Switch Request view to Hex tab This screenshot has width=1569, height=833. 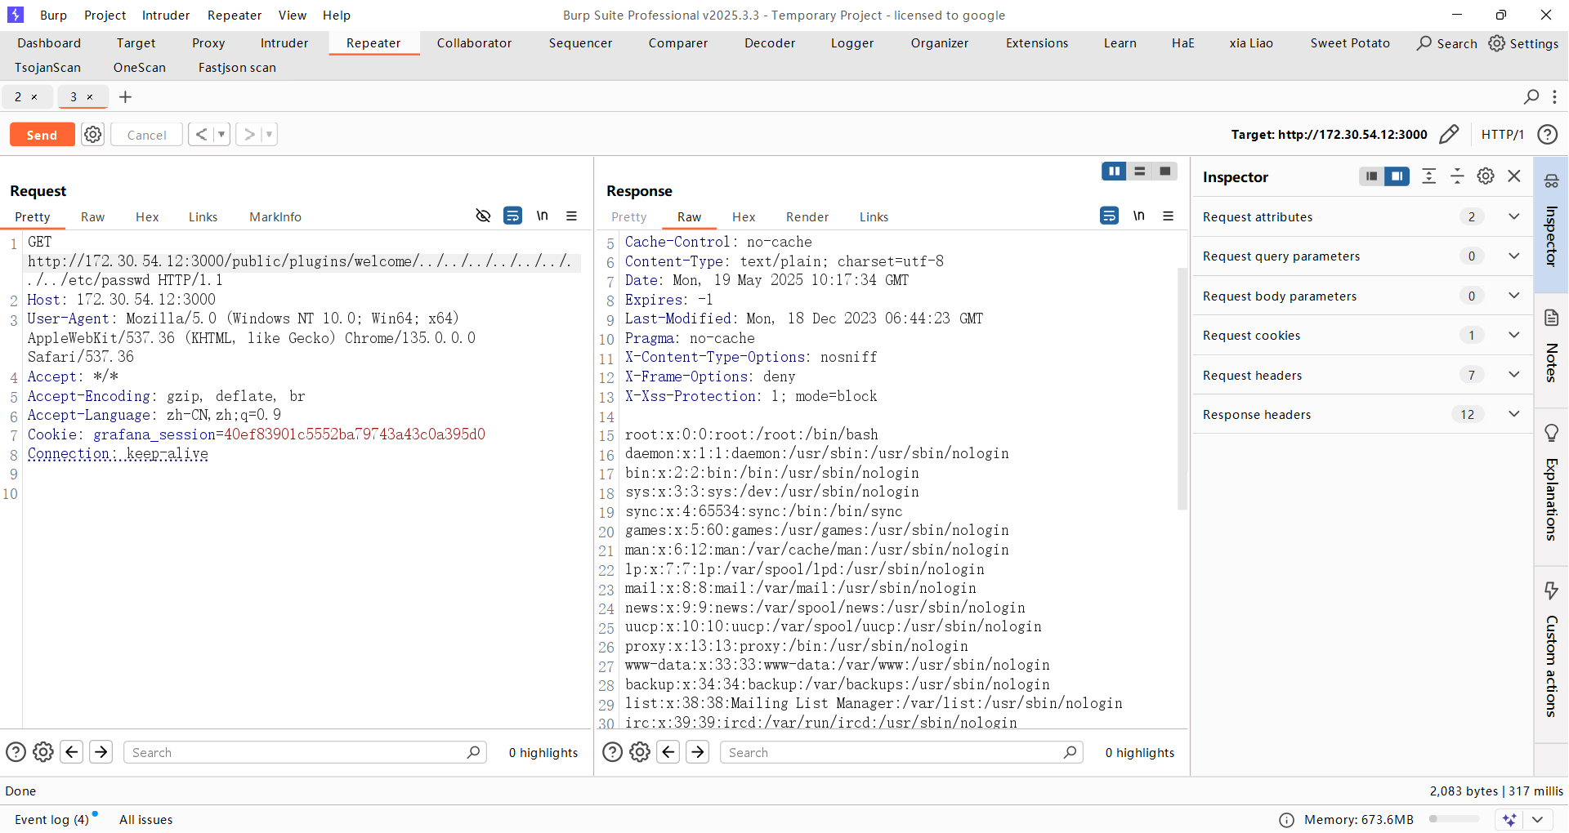click(147, 216)
